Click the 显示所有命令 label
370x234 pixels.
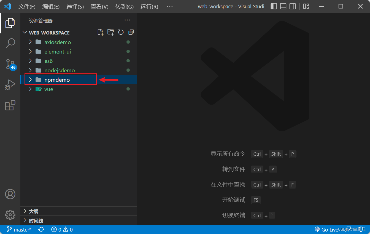click(x=228, y=154)
